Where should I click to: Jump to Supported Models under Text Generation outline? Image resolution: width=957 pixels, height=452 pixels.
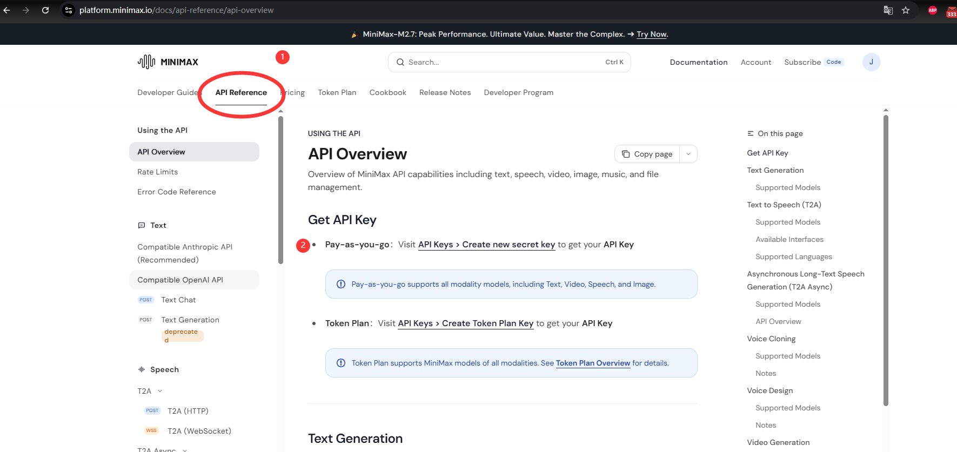[788, 187]
